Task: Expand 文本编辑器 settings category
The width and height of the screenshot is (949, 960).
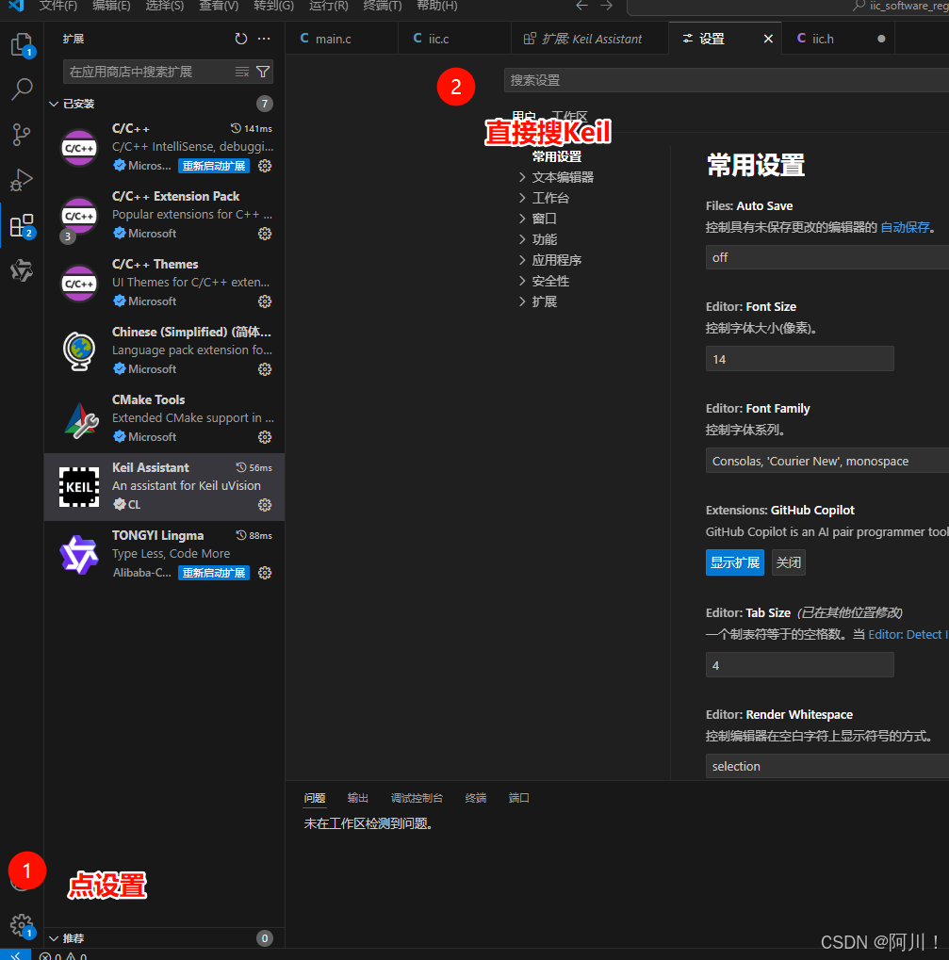Action: [522, 177]
